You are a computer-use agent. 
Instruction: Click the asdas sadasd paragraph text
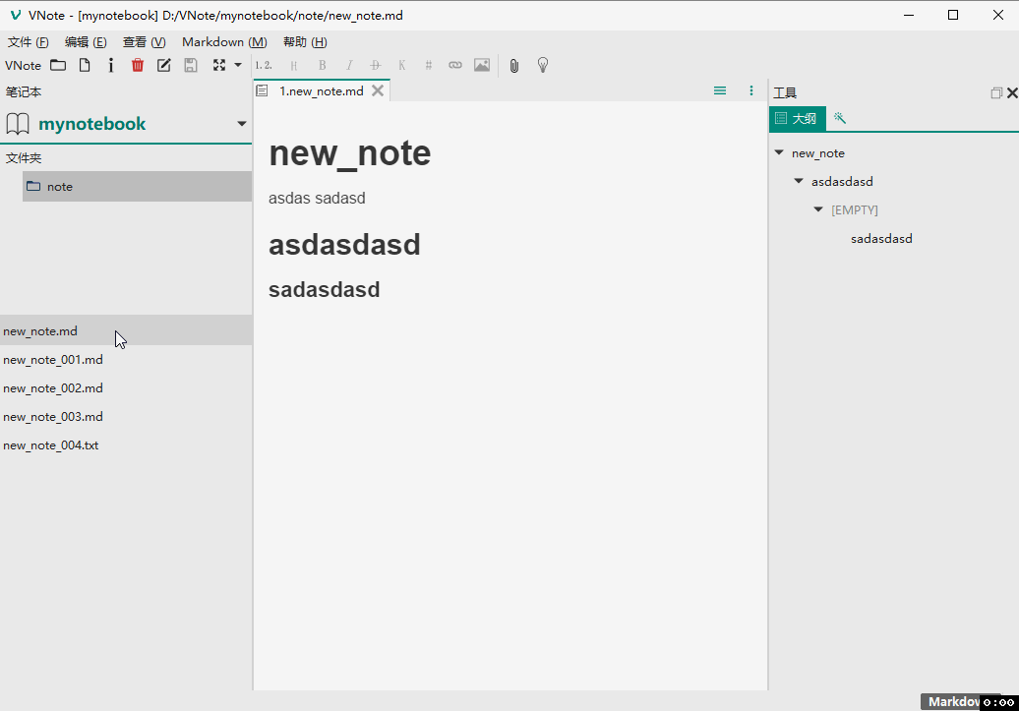click(x=317, y=199)
